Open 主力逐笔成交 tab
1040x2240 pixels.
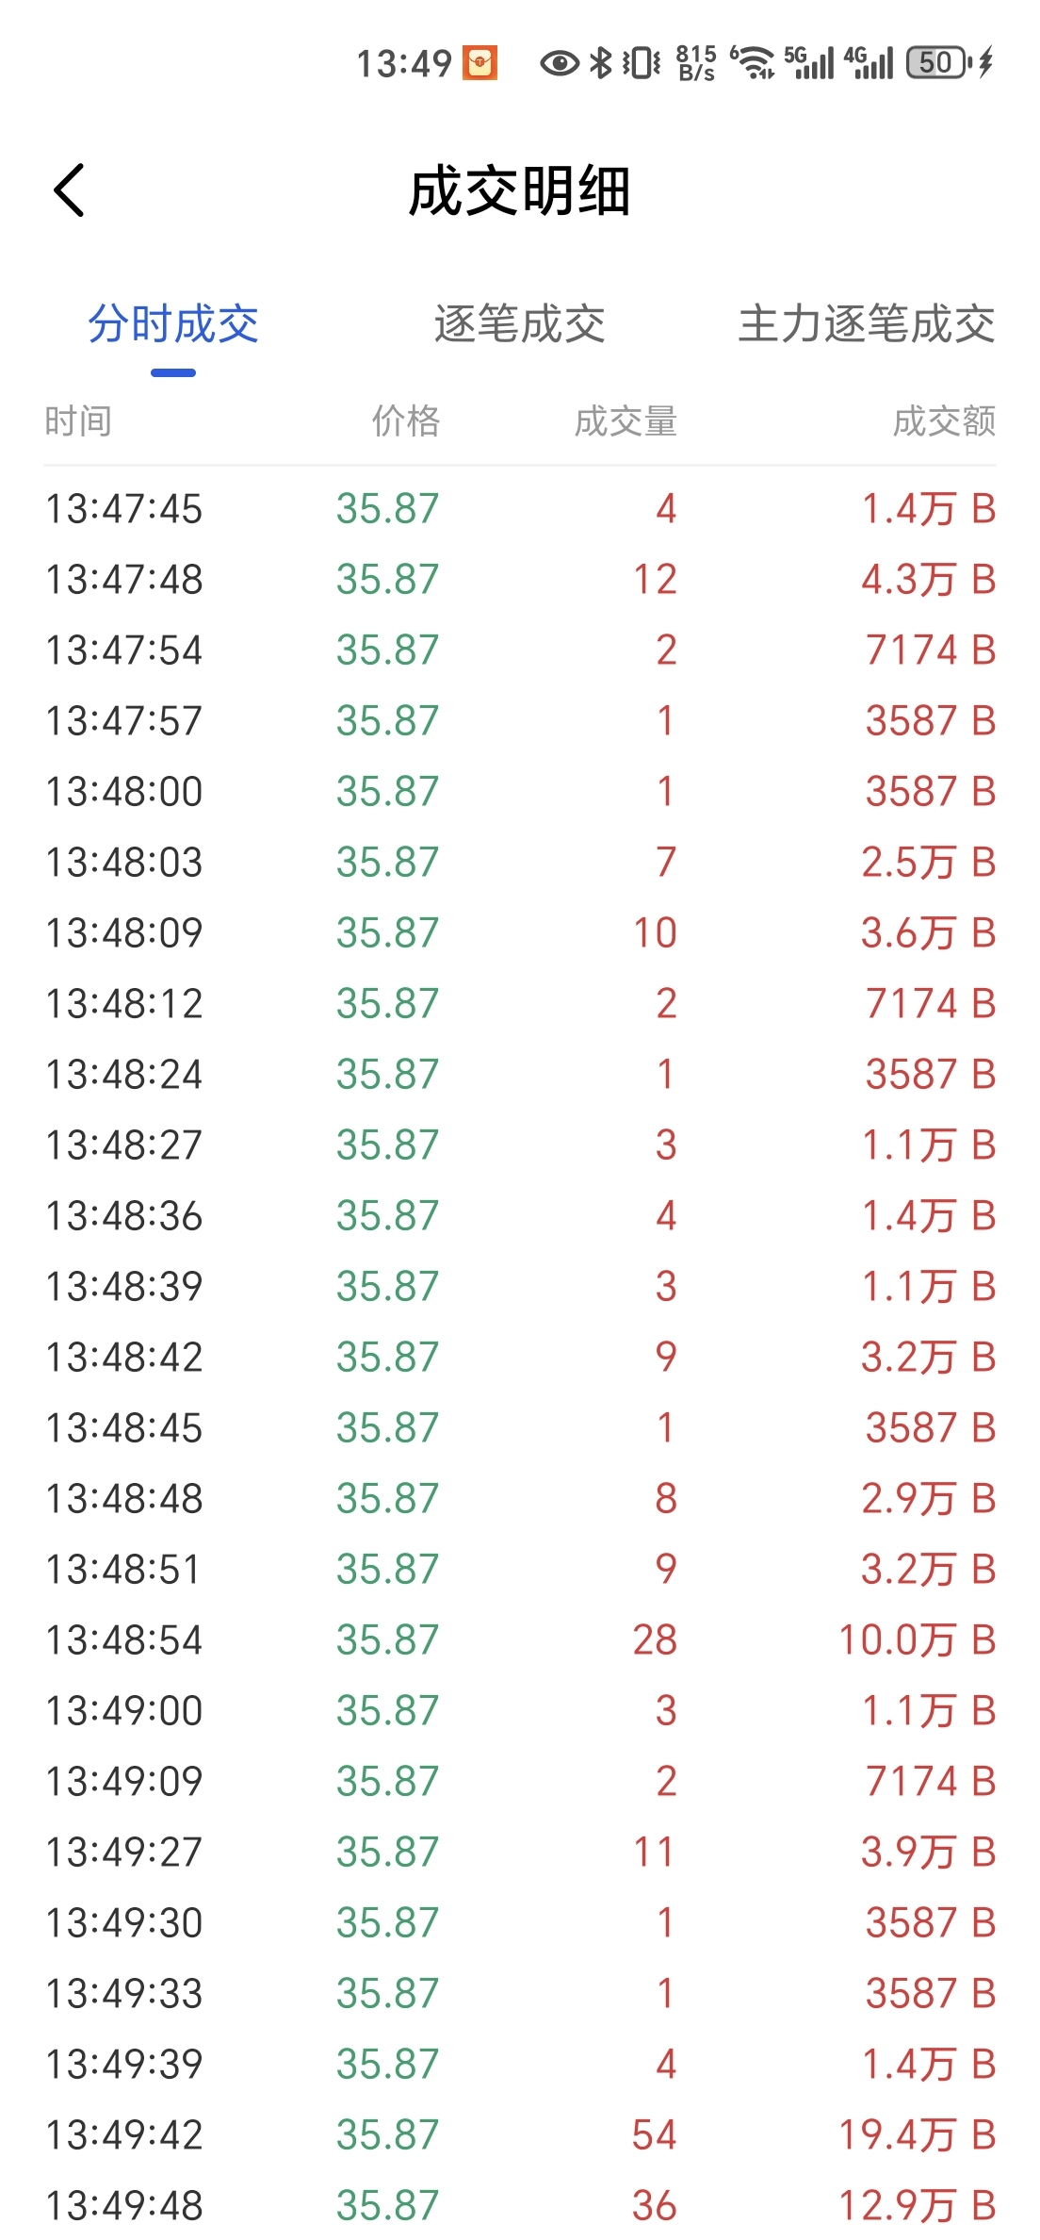click(x=867, y=324)
